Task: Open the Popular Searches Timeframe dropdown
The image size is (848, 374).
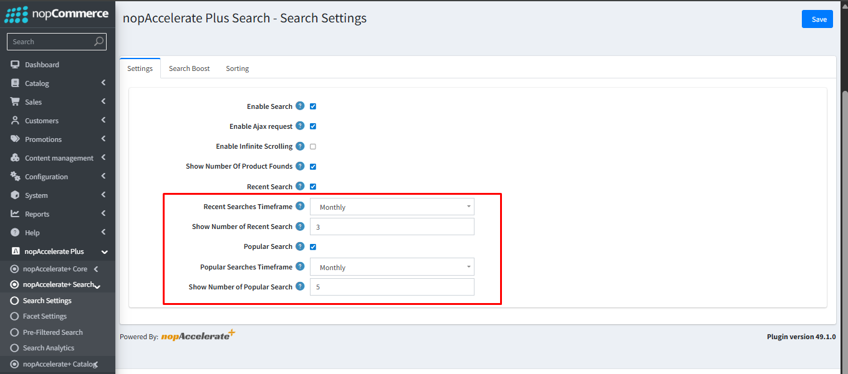Action: pos(392,266)
